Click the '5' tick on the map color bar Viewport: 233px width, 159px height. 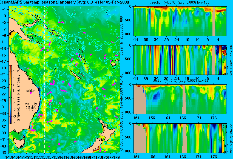point(13,65)
